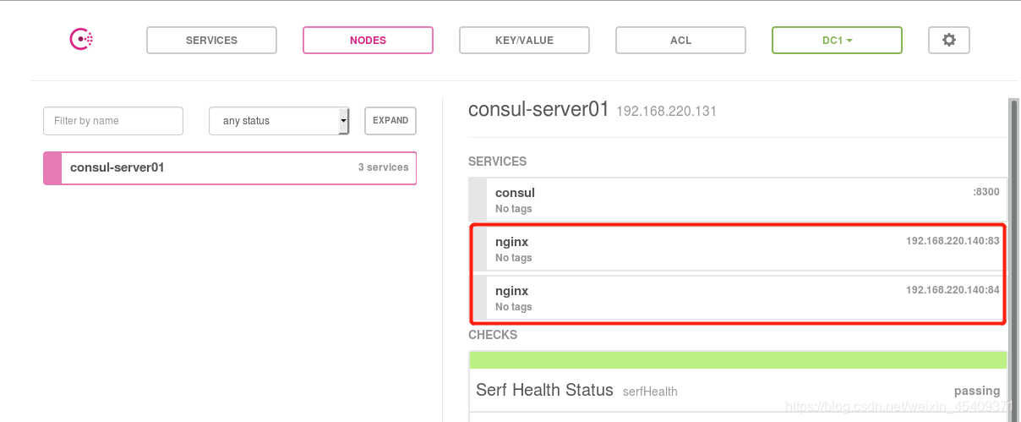Open the ACL tab

[680, 40]
